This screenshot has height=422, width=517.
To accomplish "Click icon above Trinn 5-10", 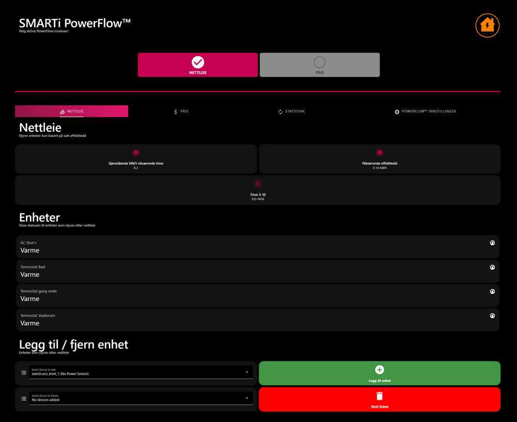I will (x=257, y=184).
